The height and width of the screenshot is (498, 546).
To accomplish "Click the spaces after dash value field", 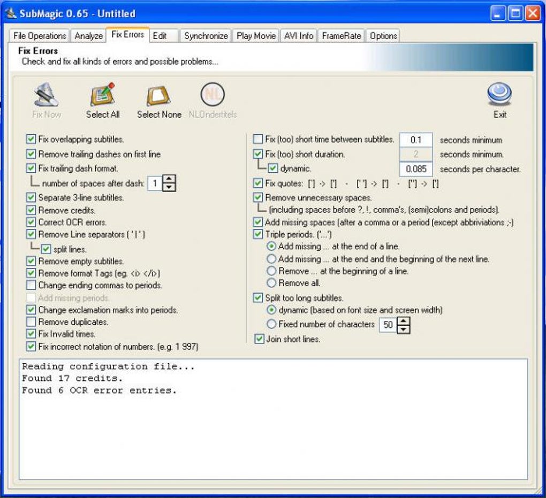I will 155,183.
